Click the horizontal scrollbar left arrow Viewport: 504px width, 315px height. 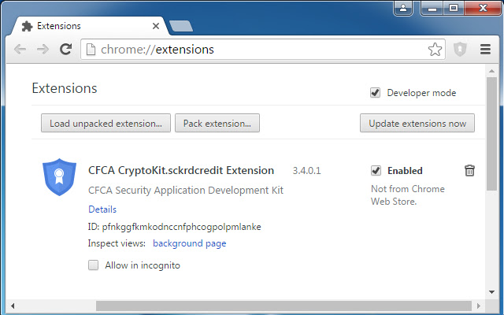[13, 306]
